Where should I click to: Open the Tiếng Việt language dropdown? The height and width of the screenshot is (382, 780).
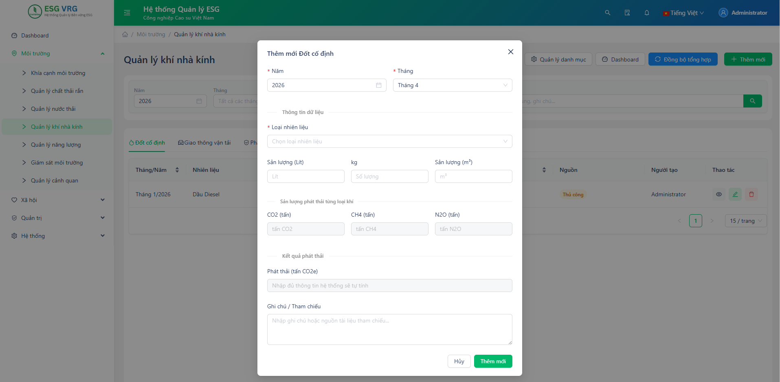(683, 13)
